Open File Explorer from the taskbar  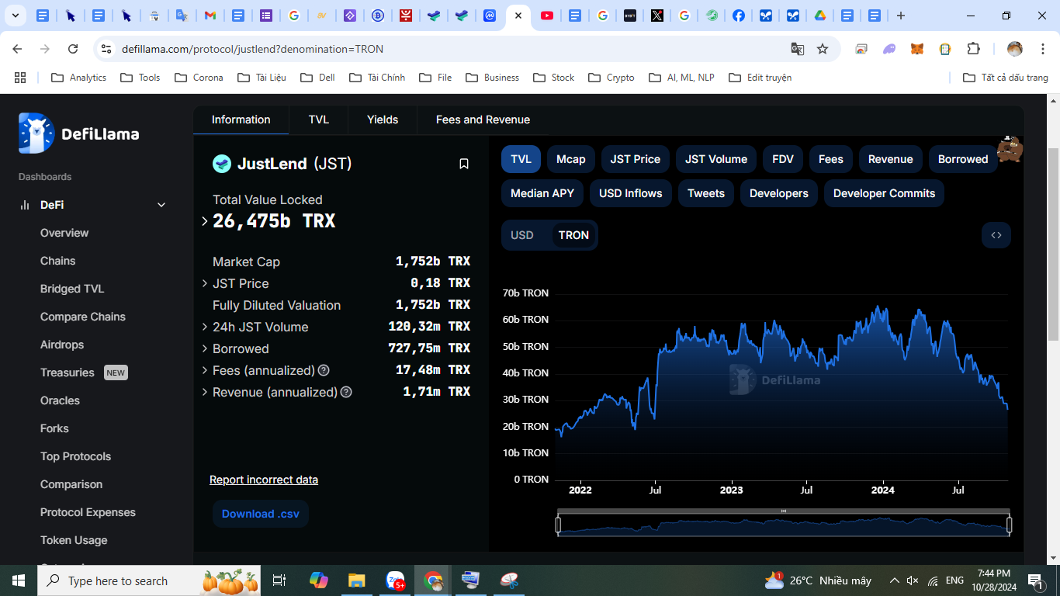pyautogui.click(x=356, y=580)
